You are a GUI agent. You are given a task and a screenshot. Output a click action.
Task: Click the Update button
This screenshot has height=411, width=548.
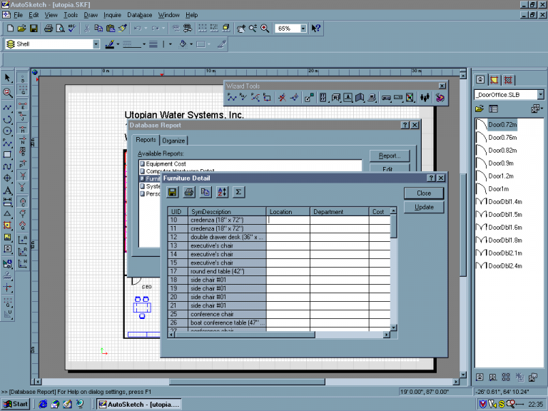click(x=423, y=207)
